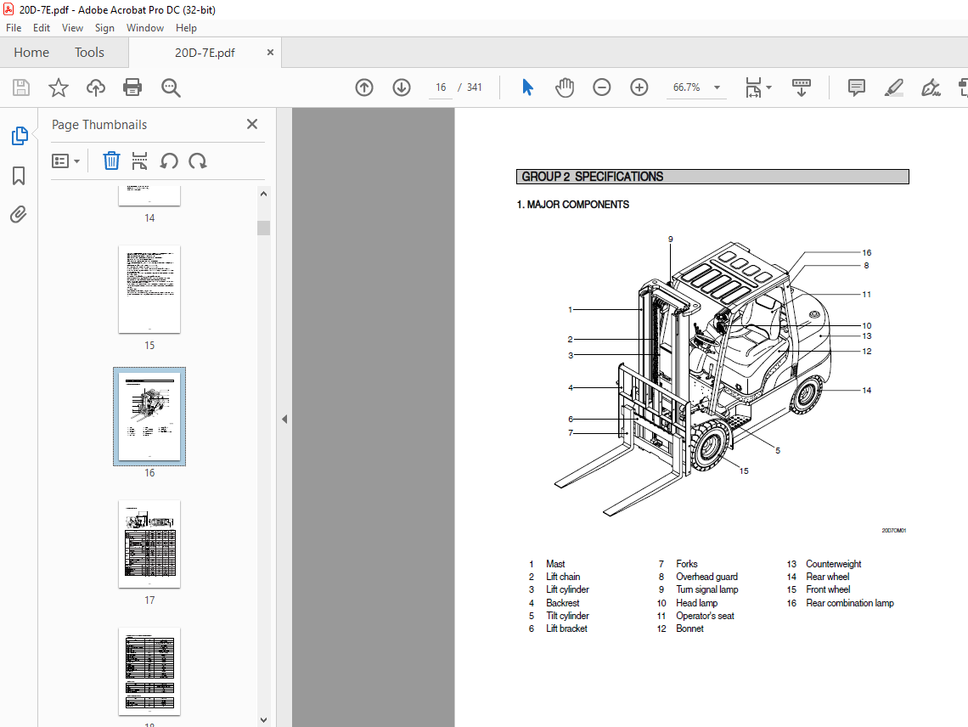Viewport: 968px width, 727px height.
Task: Click thumbnails scroll up arrow
Action: coord(263,194)
